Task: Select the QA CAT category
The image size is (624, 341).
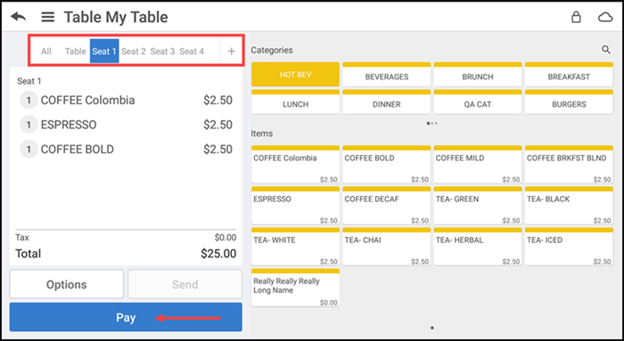Action: (478, 101)
